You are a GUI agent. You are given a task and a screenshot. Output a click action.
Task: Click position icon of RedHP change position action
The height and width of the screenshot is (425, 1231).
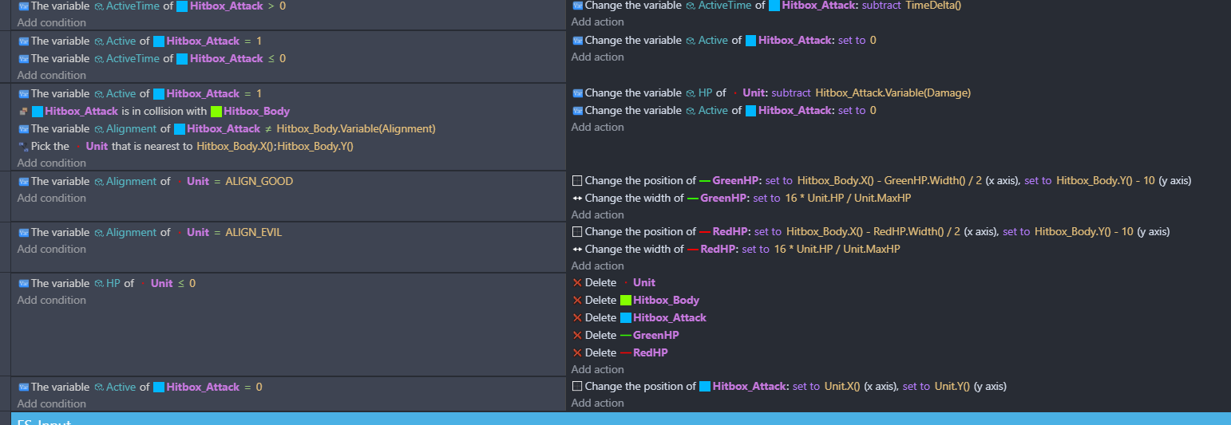(578, 231)
